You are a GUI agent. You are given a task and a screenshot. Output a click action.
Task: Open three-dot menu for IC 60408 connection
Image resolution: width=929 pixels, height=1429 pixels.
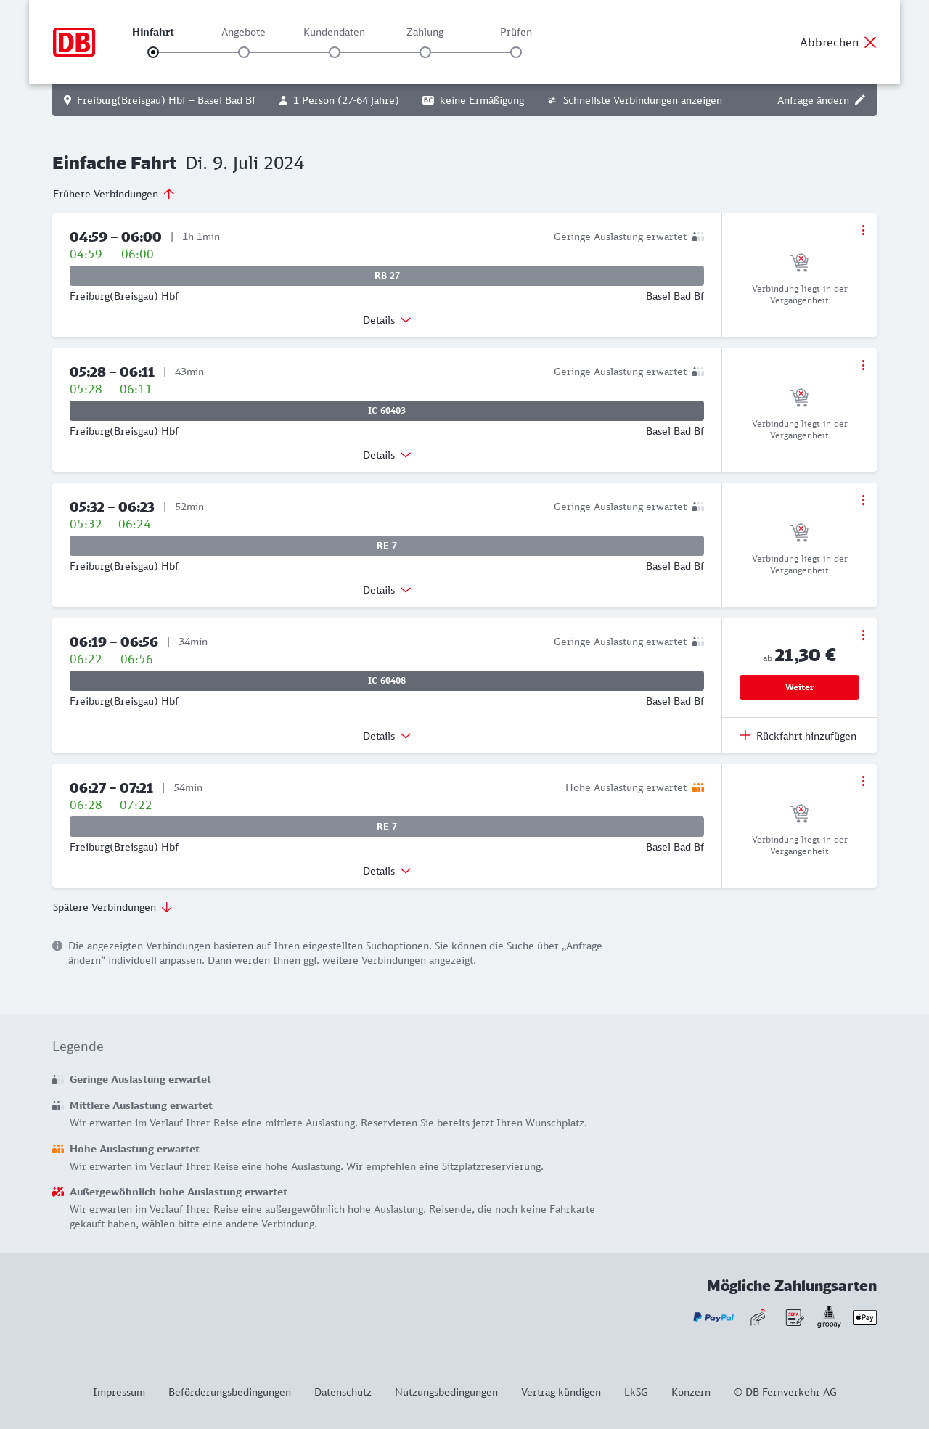(x=863, y=635)
